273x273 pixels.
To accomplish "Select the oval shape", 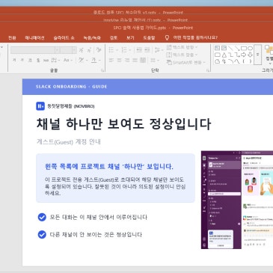I will 250,48.
